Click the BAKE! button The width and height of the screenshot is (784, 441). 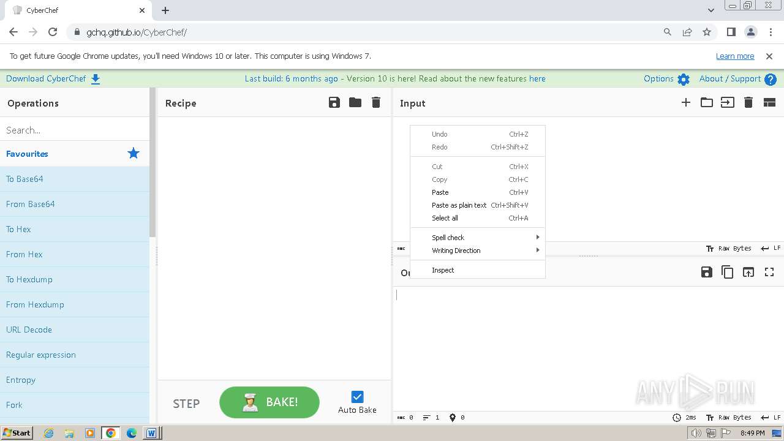coord(269,402)
